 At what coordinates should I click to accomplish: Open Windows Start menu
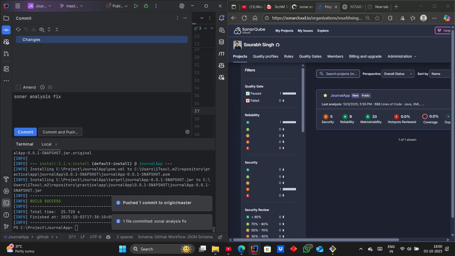[x=122, y=249]
